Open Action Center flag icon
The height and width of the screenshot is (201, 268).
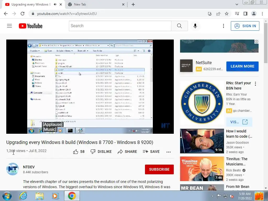[x=219, y=196]
